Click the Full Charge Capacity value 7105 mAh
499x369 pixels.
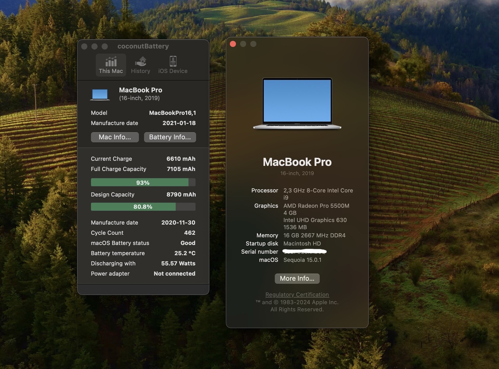pos(181,169)
